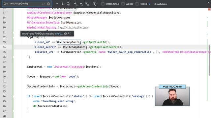The height and width of the screenshot is (118, 211).
Task: Click the editor vertical scrollbar thumb
Action: [x=209, y=60]
